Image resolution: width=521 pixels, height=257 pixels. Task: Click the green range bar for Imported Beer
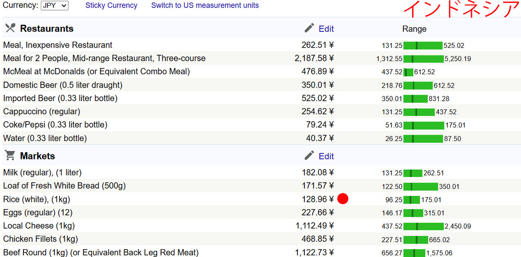415,99
